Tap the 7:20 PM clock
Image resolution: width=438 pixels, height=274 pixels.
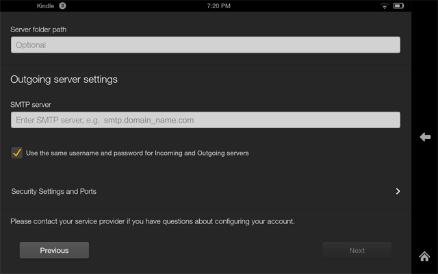[x=218, y=5]
